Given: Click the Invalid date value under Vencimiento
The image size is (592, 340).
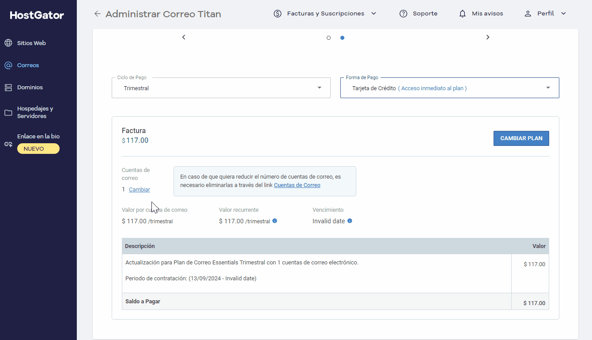Looking at the screenshot, I should [x=329, y=221].
